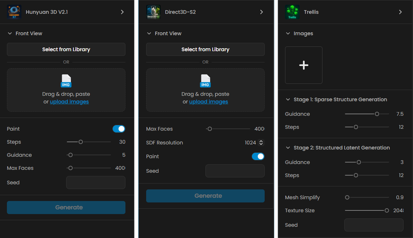Click the Steps slider in Hunyuan panel

click(x=89, y=142)
